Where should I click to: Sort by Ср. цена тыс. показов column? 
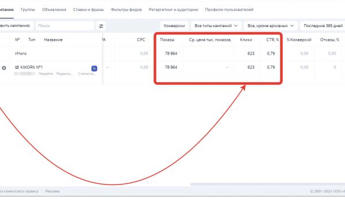point(210,40)
